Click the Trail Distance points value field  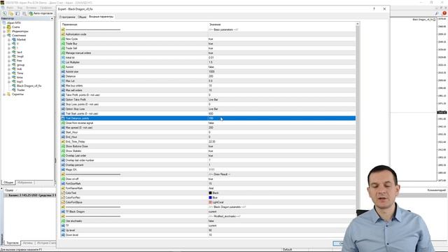coord(281,118)
